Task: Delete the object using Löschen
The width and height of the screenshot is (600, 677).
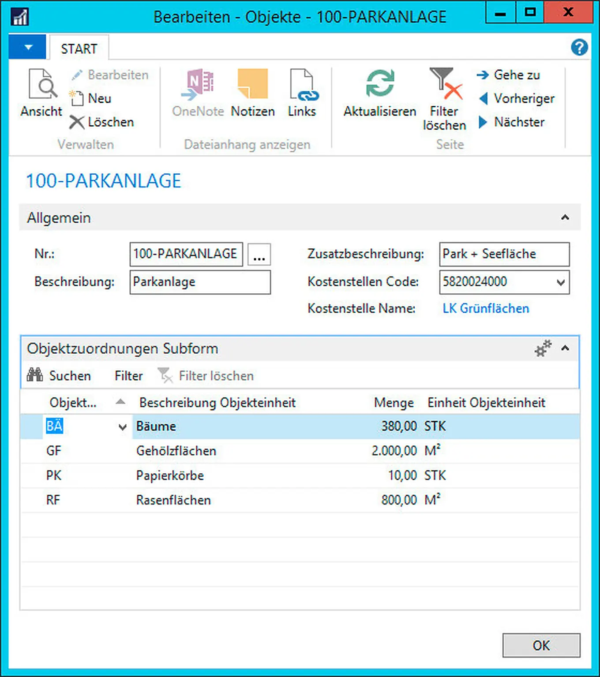Action: tap(102, 122)
